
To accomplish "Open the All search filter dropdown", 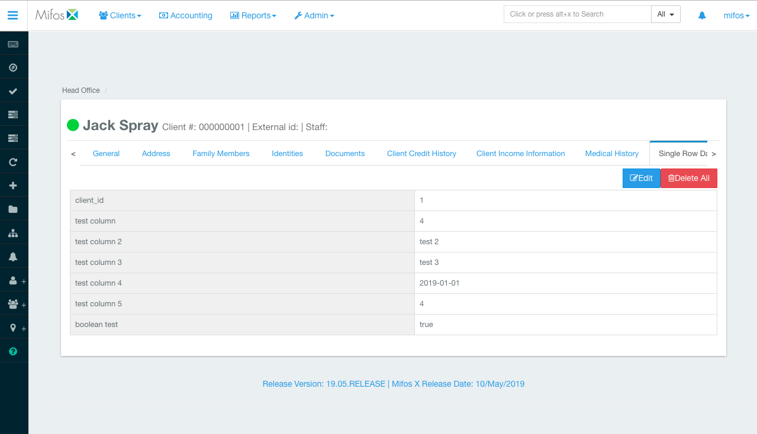I will 665,14.
